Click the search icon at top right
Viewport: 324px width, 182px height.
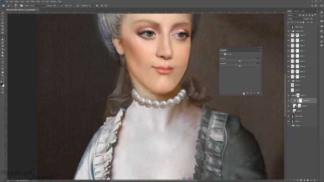(x=312, y=6)
